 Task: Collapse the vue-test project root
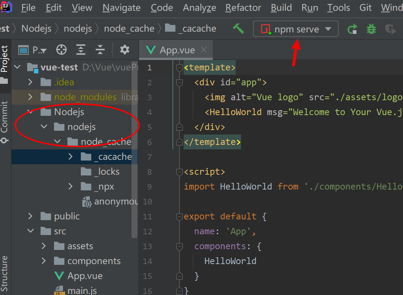[x=17, y=67]
